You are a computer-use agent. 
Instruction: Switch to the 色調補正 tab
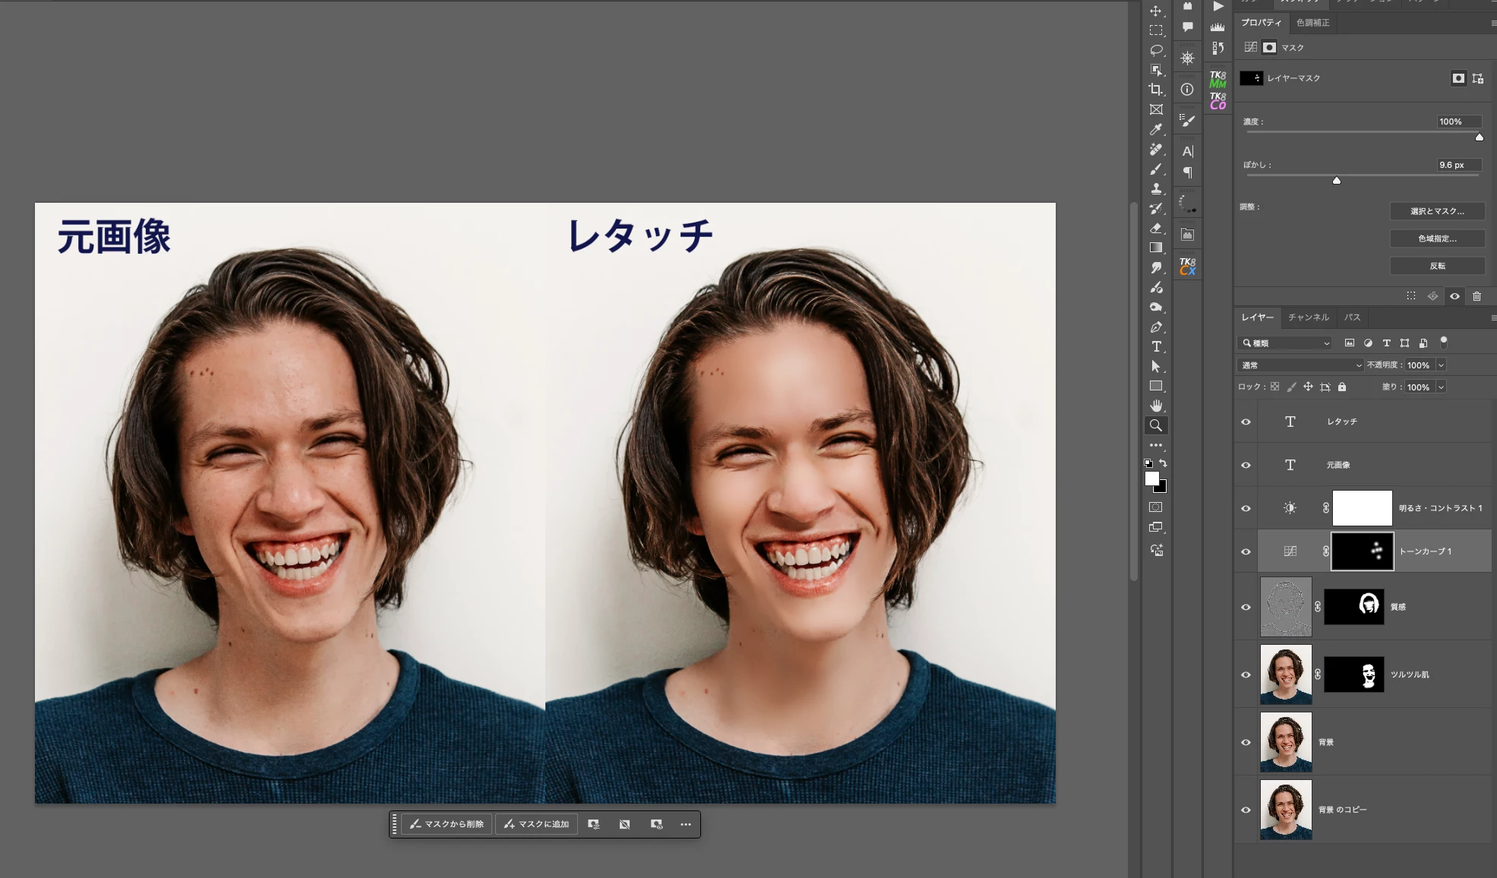click(1312, 23)
